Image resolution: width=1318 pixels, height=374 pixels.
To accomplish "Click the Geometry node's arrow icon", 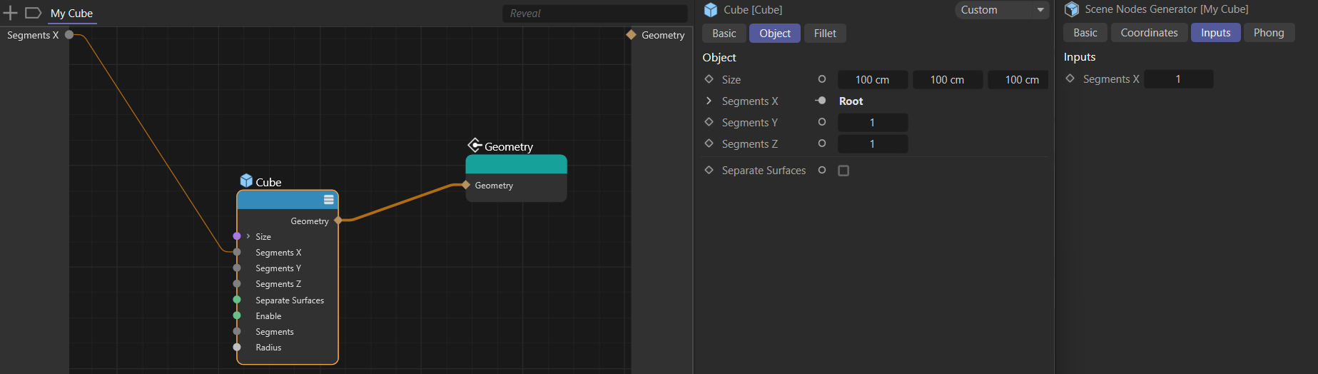I will [x=475, y=146].
